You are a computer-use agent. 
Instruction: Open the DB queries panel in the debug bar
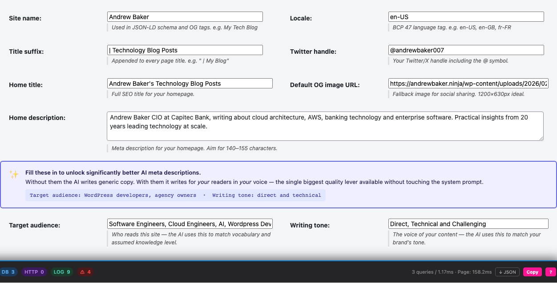[x=9, y=272]
